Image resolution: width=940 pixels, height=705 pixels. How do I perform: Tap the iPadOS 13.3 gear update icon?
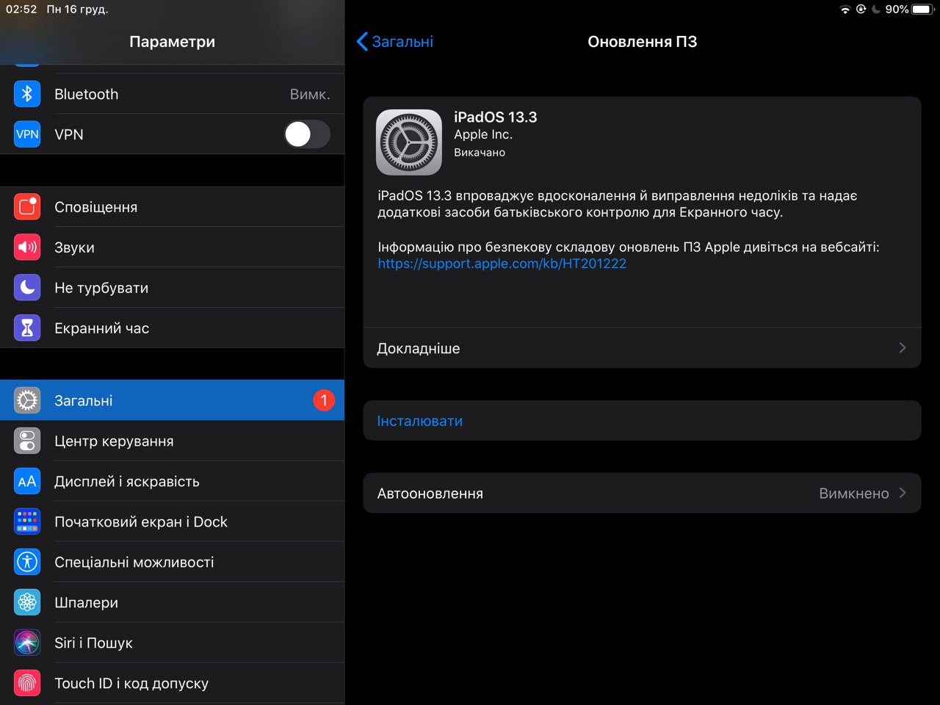point(409,142)
